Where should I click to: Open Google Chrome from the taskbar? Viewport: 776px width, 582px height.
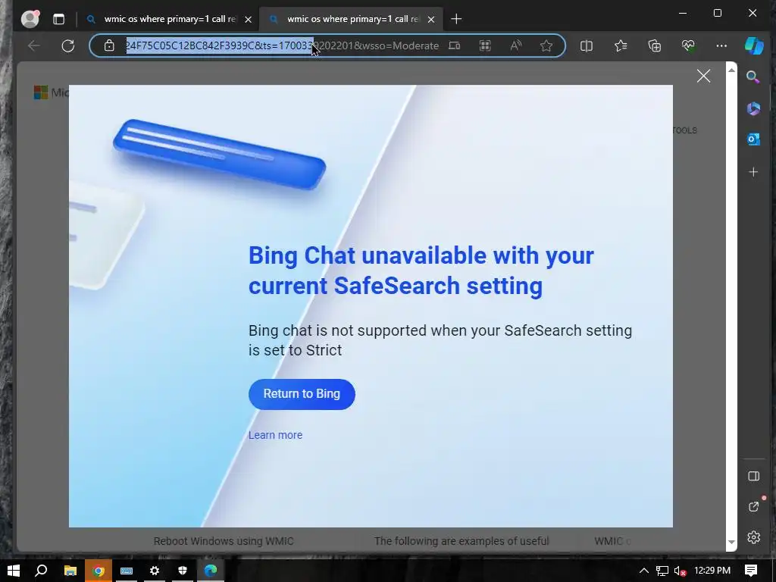(99, 571)
